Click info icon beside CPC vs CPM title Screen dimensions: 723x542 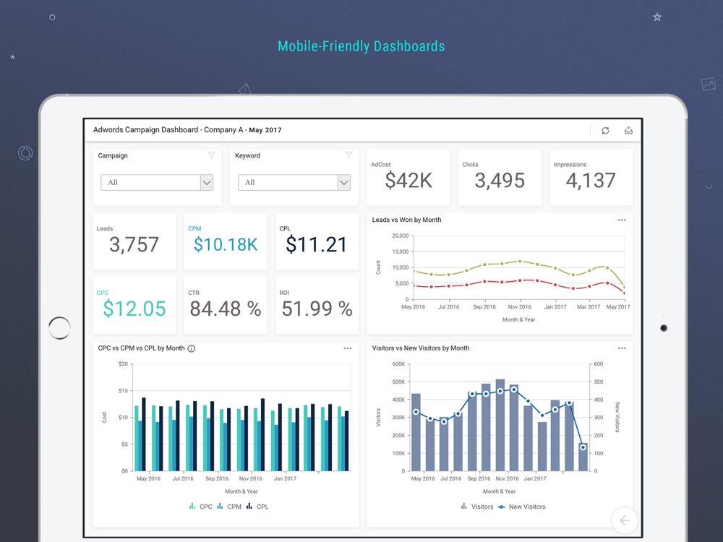coord(192,348)
